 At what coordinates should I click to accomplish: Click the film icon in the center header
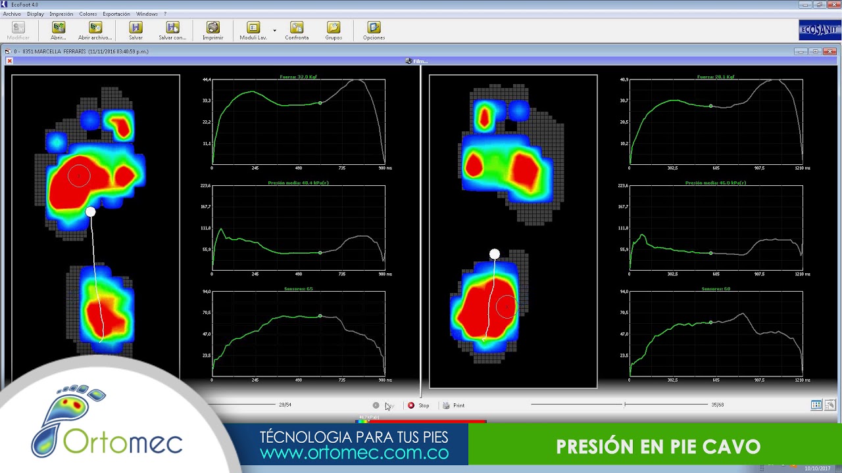point(409,61)
